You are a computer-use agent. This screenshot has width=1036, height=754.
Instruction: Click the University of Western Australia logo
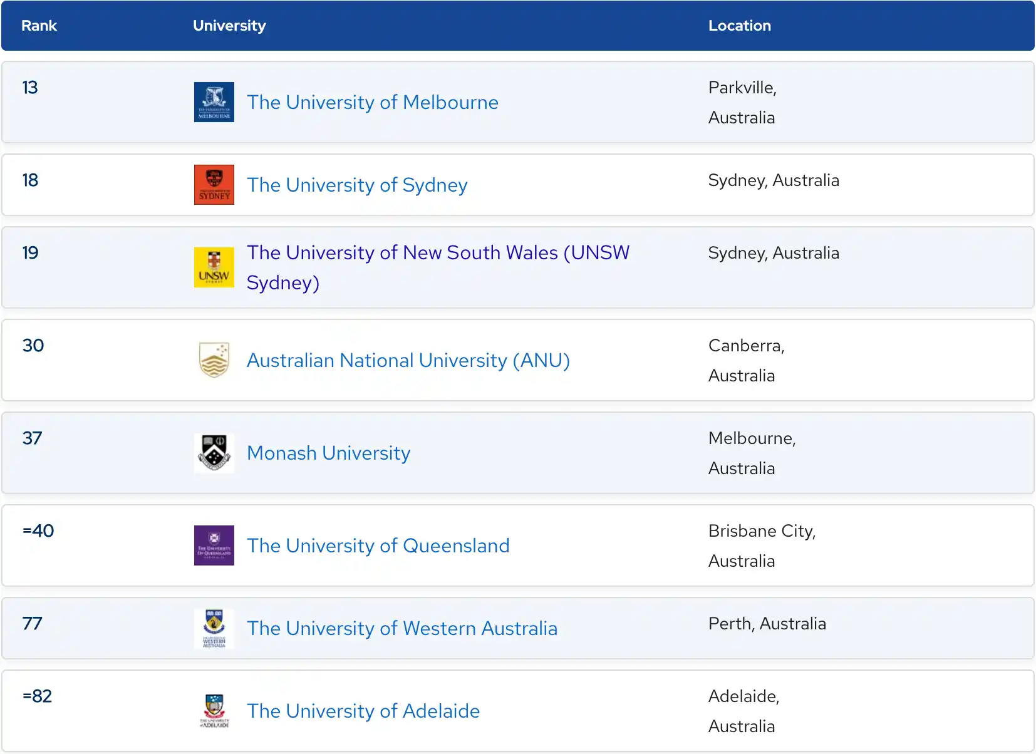214,628
